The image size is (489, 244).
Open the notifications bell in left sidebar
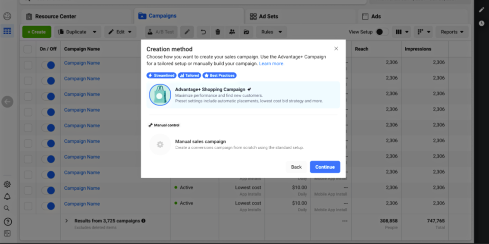pos(7,197)
